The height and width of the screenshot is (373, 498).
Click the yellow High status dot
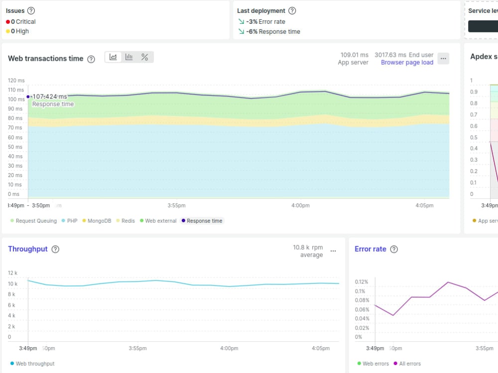click(8, 31)
